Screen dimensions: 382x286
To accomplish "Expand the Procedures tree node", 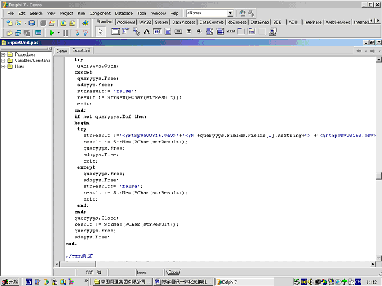I will click(x=3, y=54).
